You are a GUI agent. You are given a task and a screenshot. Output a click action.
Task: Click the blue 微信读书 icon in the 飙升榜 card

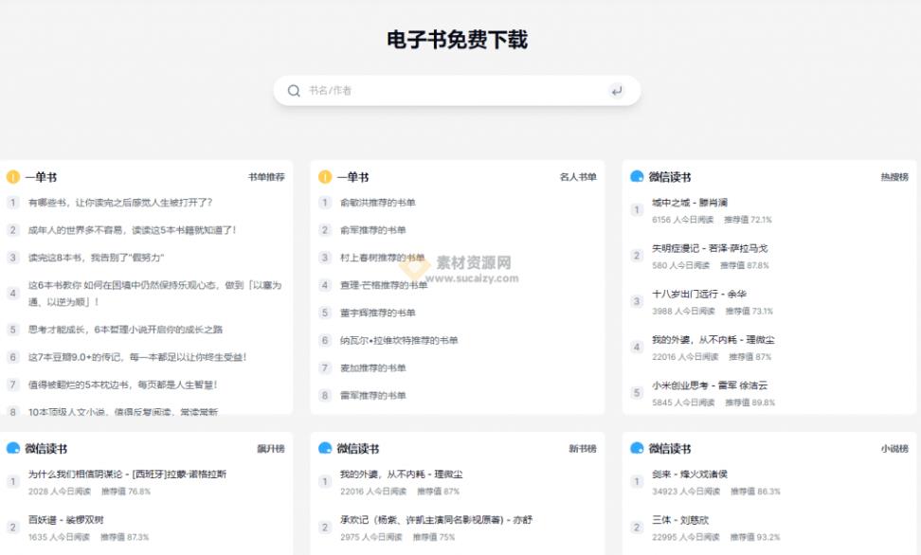(x=13, y=448)
